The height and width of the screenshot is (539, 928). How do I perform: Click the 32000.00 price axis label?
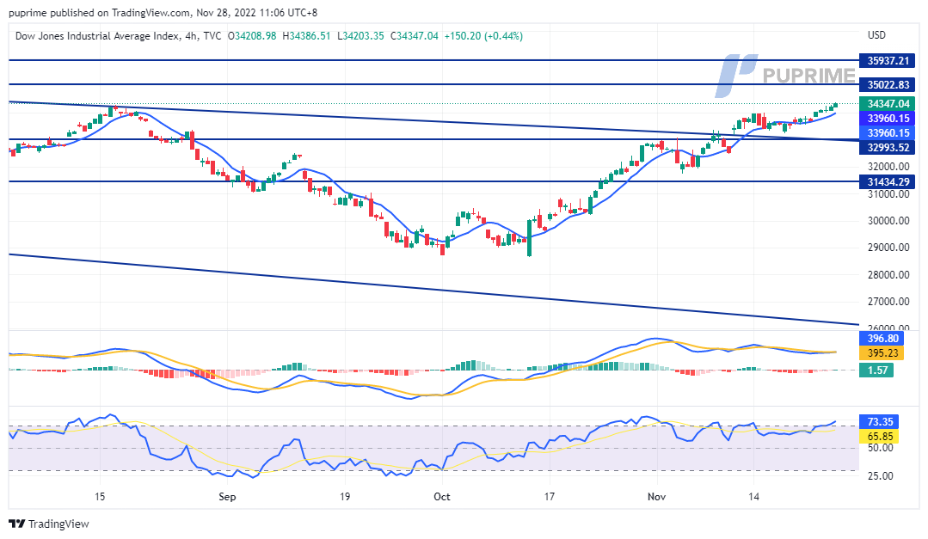point(888,166)
